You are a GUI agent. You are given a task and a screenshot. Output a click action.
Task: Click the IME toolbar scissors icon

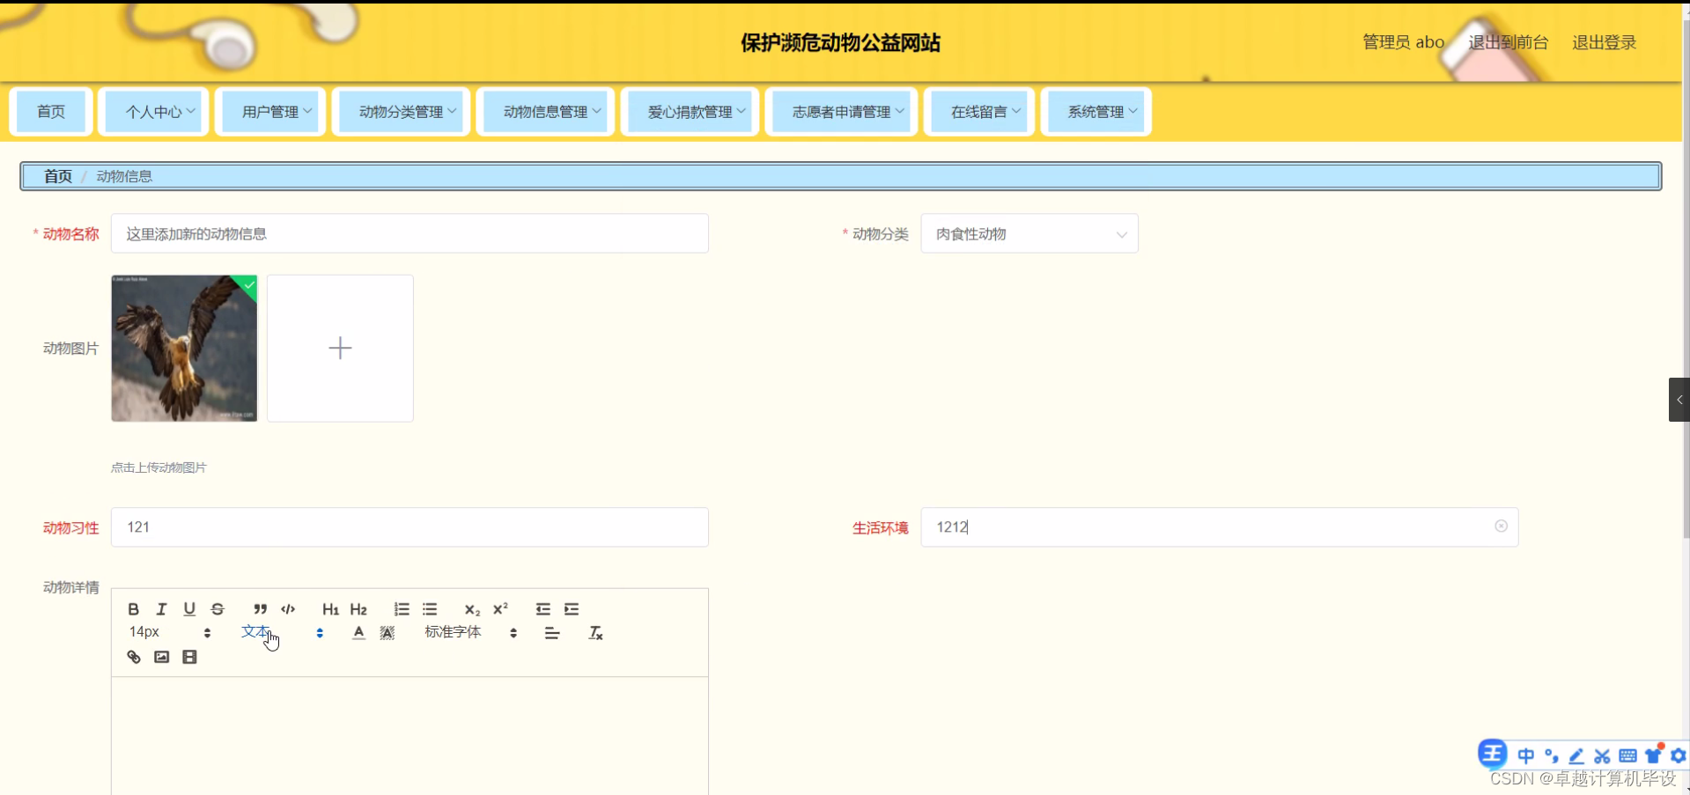point(1602,755)
